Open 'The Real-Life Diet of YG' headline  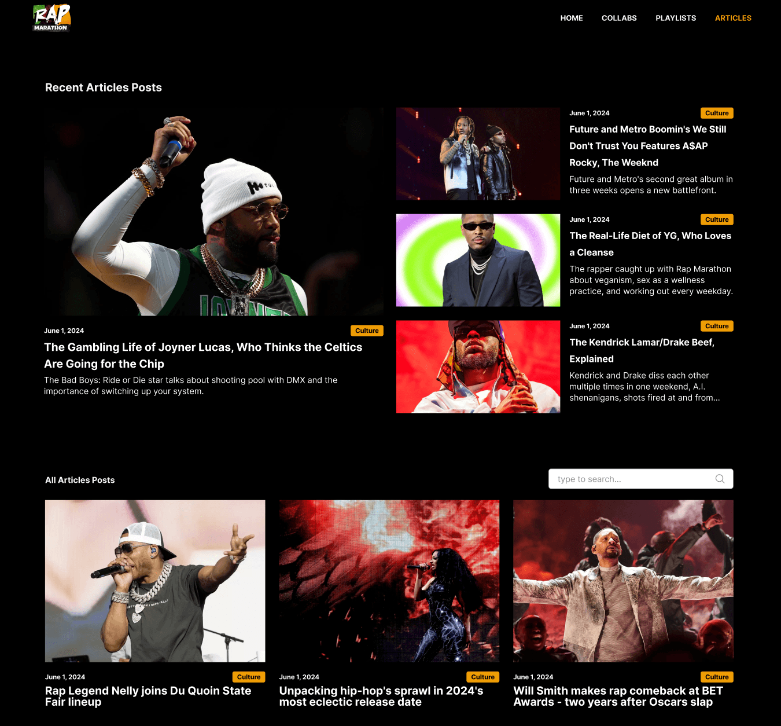coord(650,244)
